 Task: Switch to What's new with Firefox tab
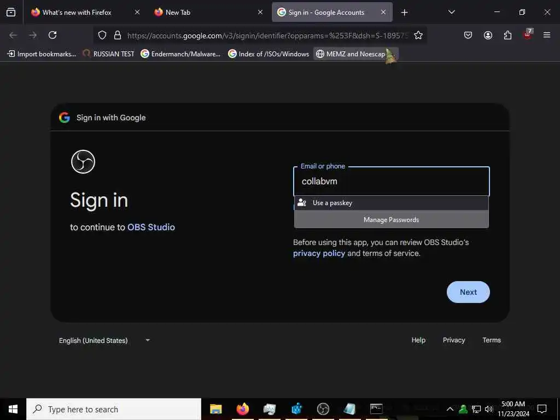(86, 12)
